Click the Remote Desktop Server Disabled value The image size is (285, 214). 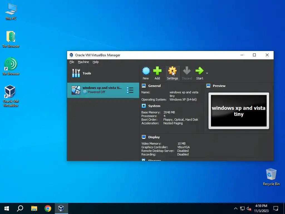point(183,151)
